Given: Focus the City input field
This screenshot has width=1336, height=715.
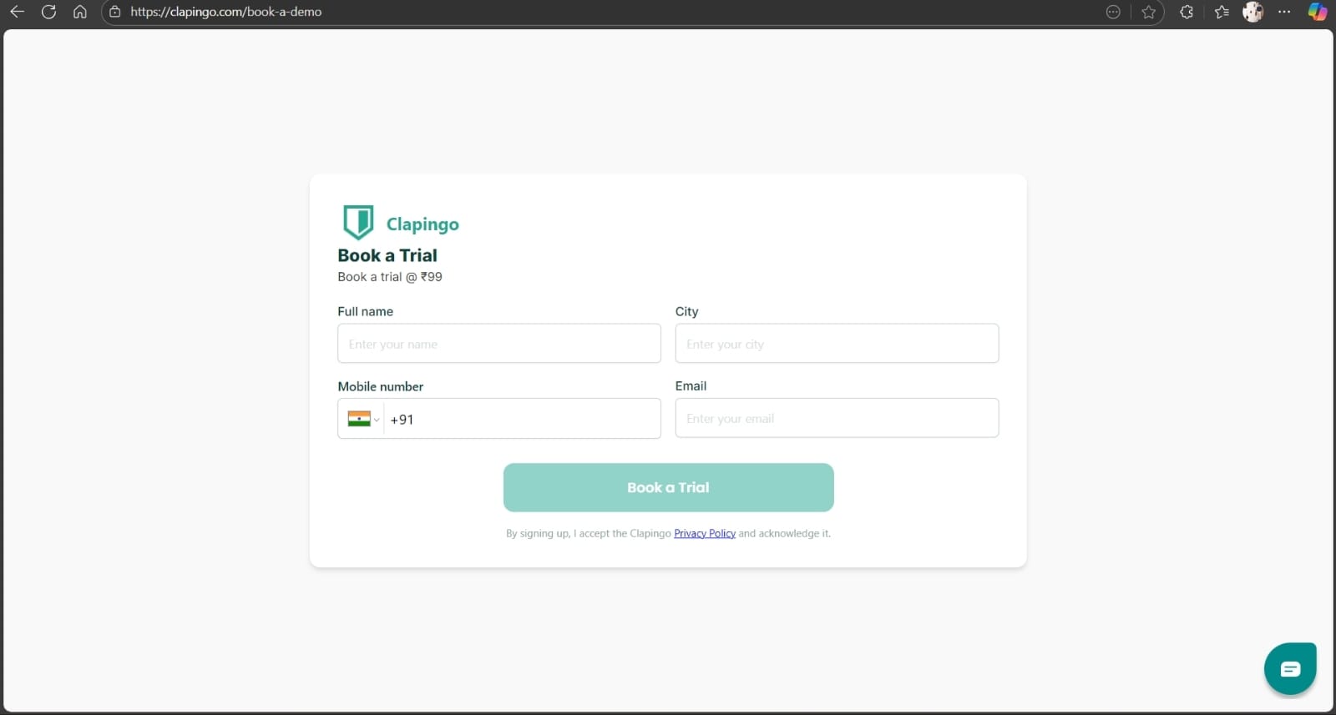Looking at the screenshot, I should pyautogui.click(x=837, y=344).
